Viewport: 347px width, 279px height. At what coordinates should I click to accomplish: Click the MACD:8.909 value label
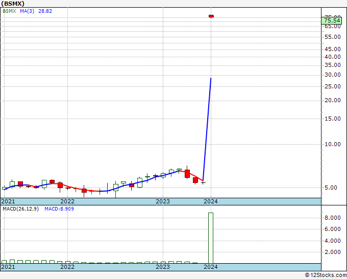59,209
